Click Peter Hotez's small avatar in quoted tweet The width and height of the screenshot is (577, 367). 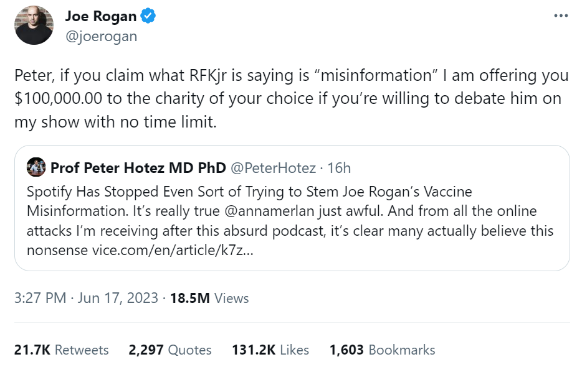tap(36, 168)
